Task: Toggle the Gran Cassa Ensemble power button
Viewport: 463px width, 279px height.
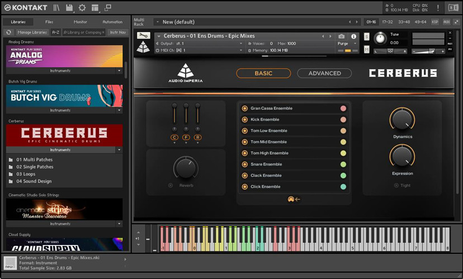Action: [x=244, y=108]
